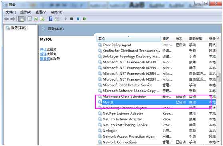Select the Network Connections service

[156, 142]
